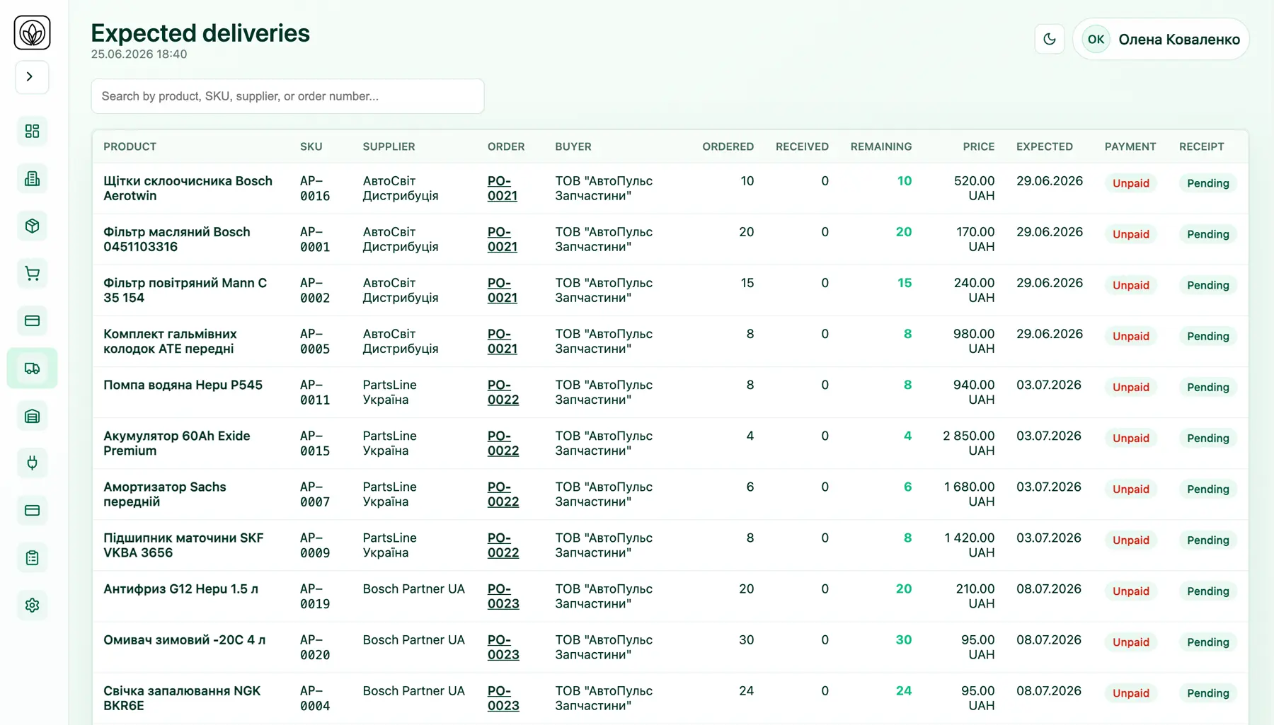
Task: Click remaining quantity 15 in Фільтр повітряний row
Action: [904, 283]
